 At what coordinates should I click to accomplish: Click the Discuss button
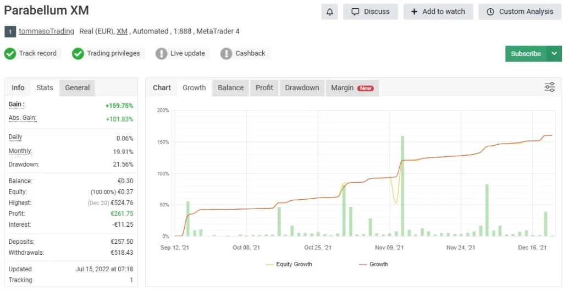370,12
